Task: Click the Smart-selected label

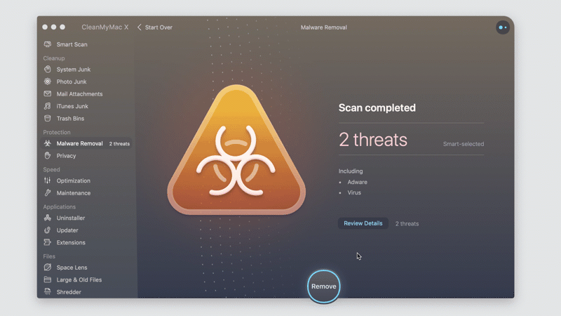Action: click(x=464, y=144)
